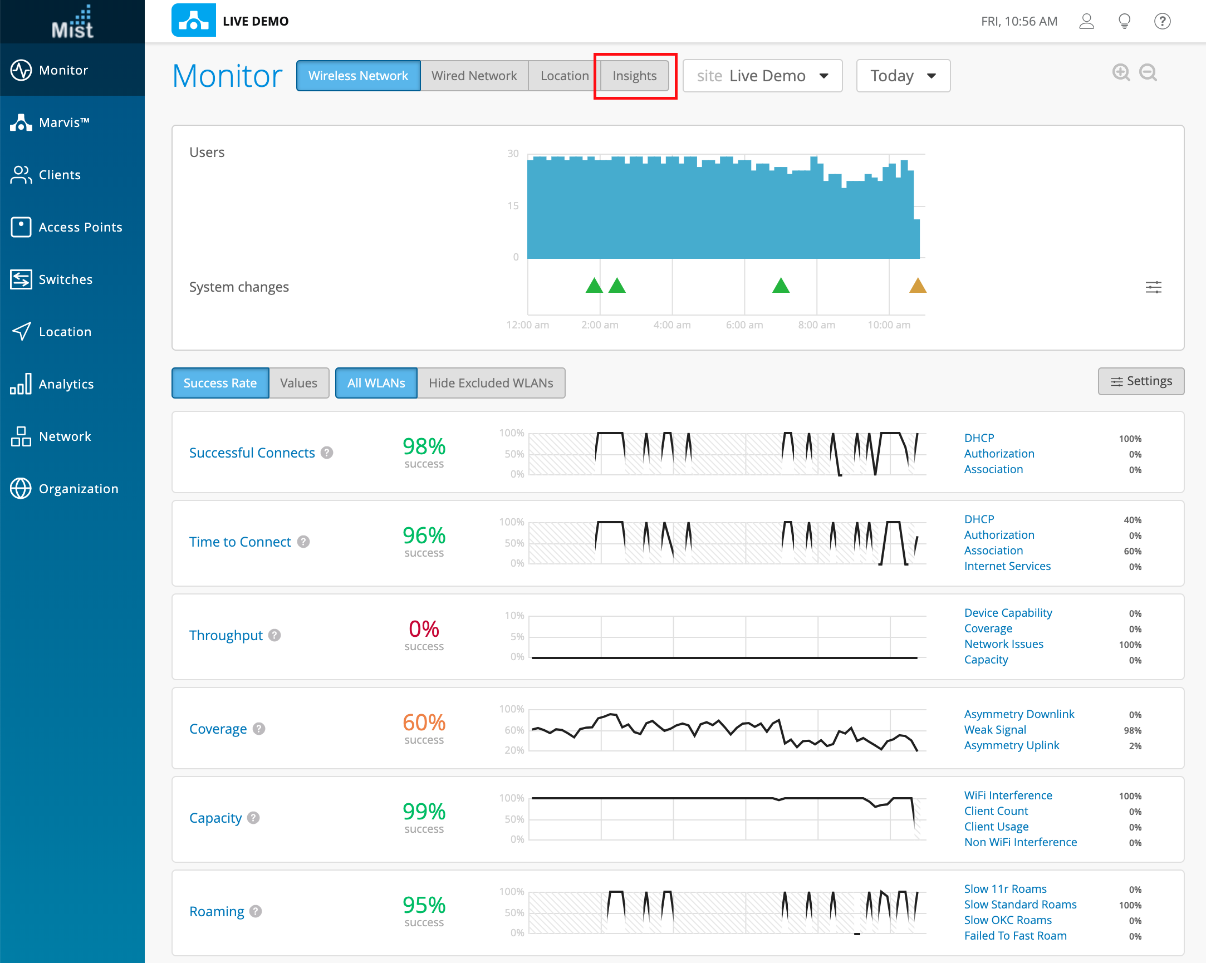
Task: Click the orange system change marker
Action: point(918,286)
